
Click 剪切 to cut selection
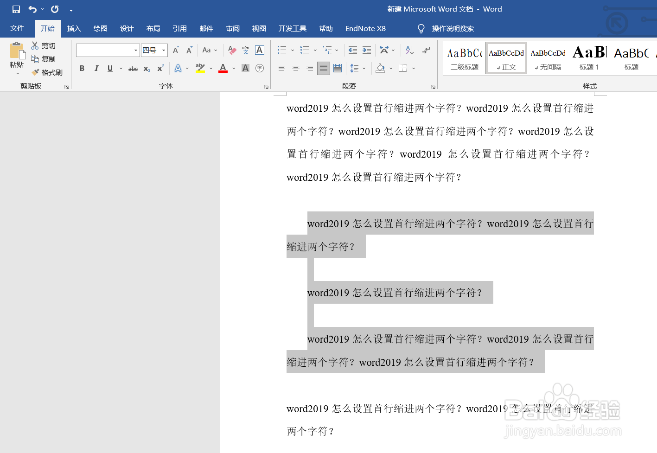click(44, 45)
